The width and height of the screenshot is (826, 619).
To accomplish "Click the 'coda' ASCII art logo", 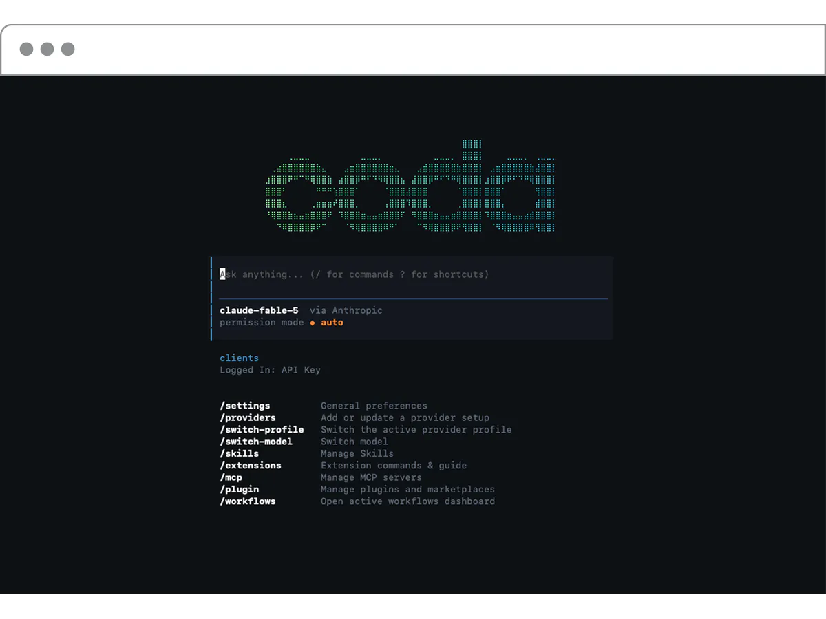I will (x=410, y=186).
